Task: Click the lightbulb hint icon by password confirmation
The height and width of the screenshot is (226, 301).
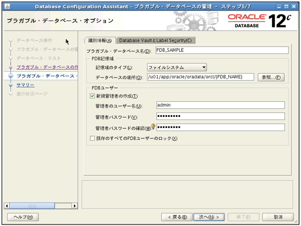Action: coord(153,126)
